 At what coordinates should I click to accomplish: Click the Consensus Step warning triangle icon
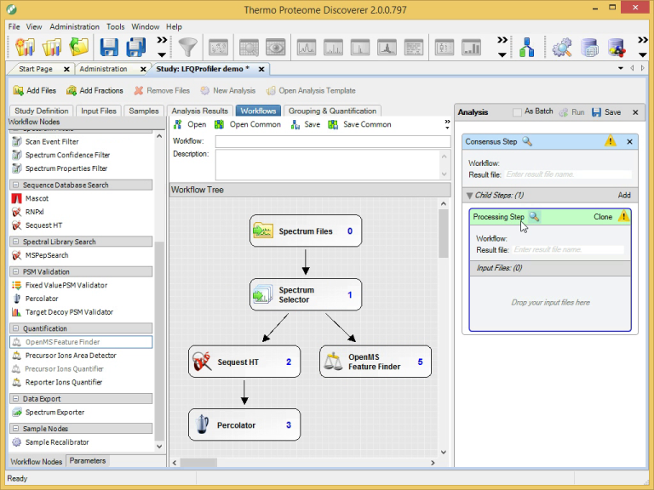(x=611, y=142)
